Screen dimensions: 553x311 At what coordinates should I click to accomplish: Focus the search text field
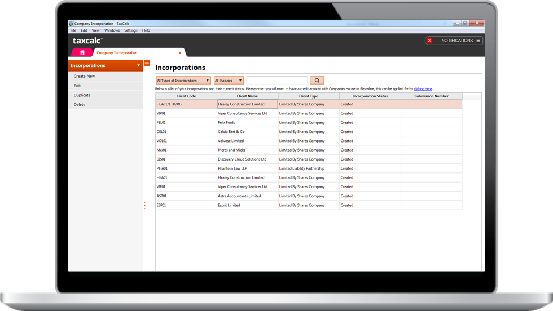(x=277, y=81)
